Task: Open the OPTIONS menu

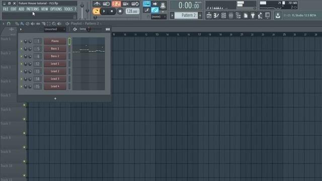Action: coord(56,9)
